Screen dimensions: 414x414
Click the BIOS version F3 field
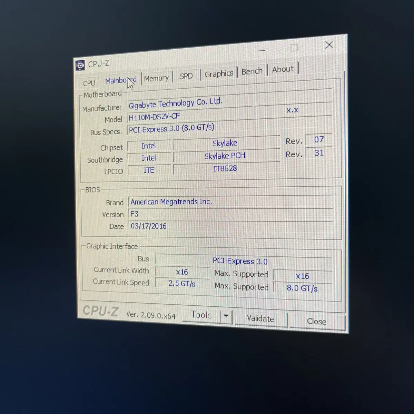click(x=230, y=214)
